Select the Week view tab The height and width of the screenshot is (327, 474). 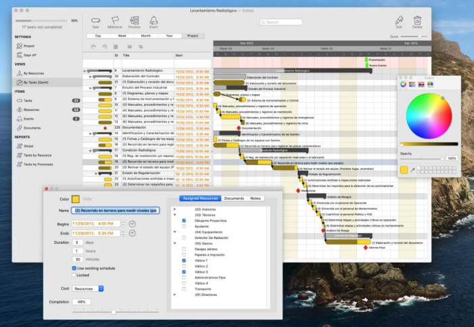point(122,35)
